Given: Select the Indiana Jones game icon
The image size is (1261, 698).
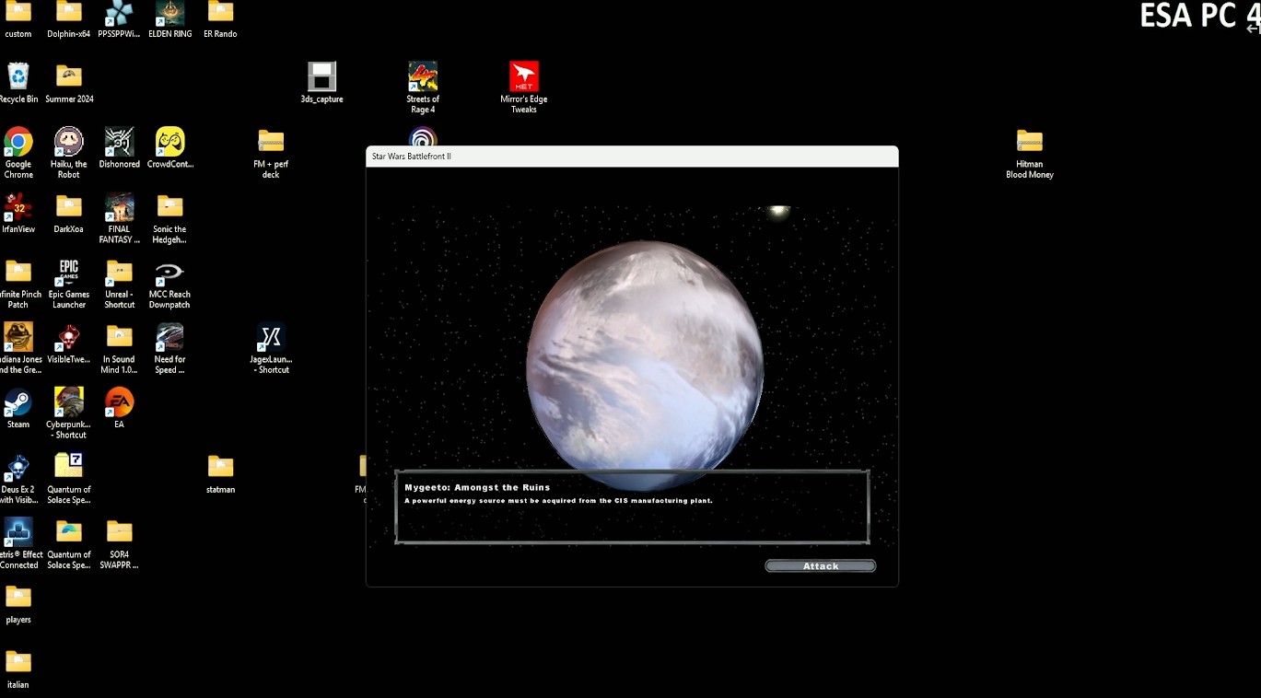Looking at the screenshot, I should [18, 337].
